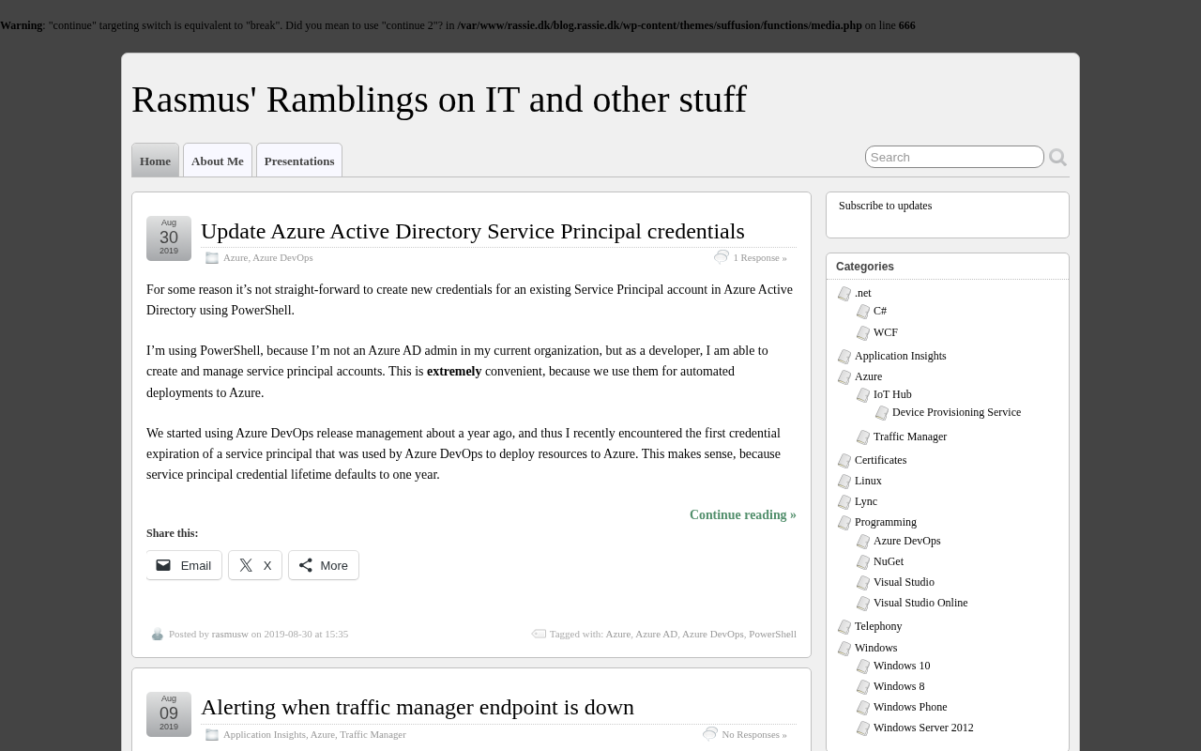Open the More sharing options
The image size is (1201, 751).
323,565
